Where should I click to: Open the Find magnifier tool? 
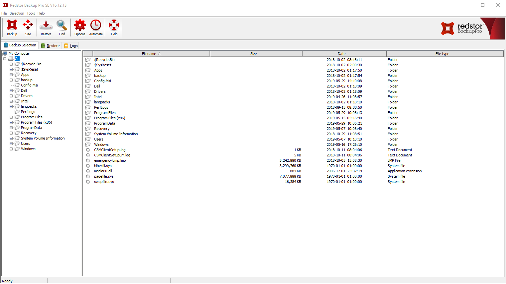click(62, 28)
